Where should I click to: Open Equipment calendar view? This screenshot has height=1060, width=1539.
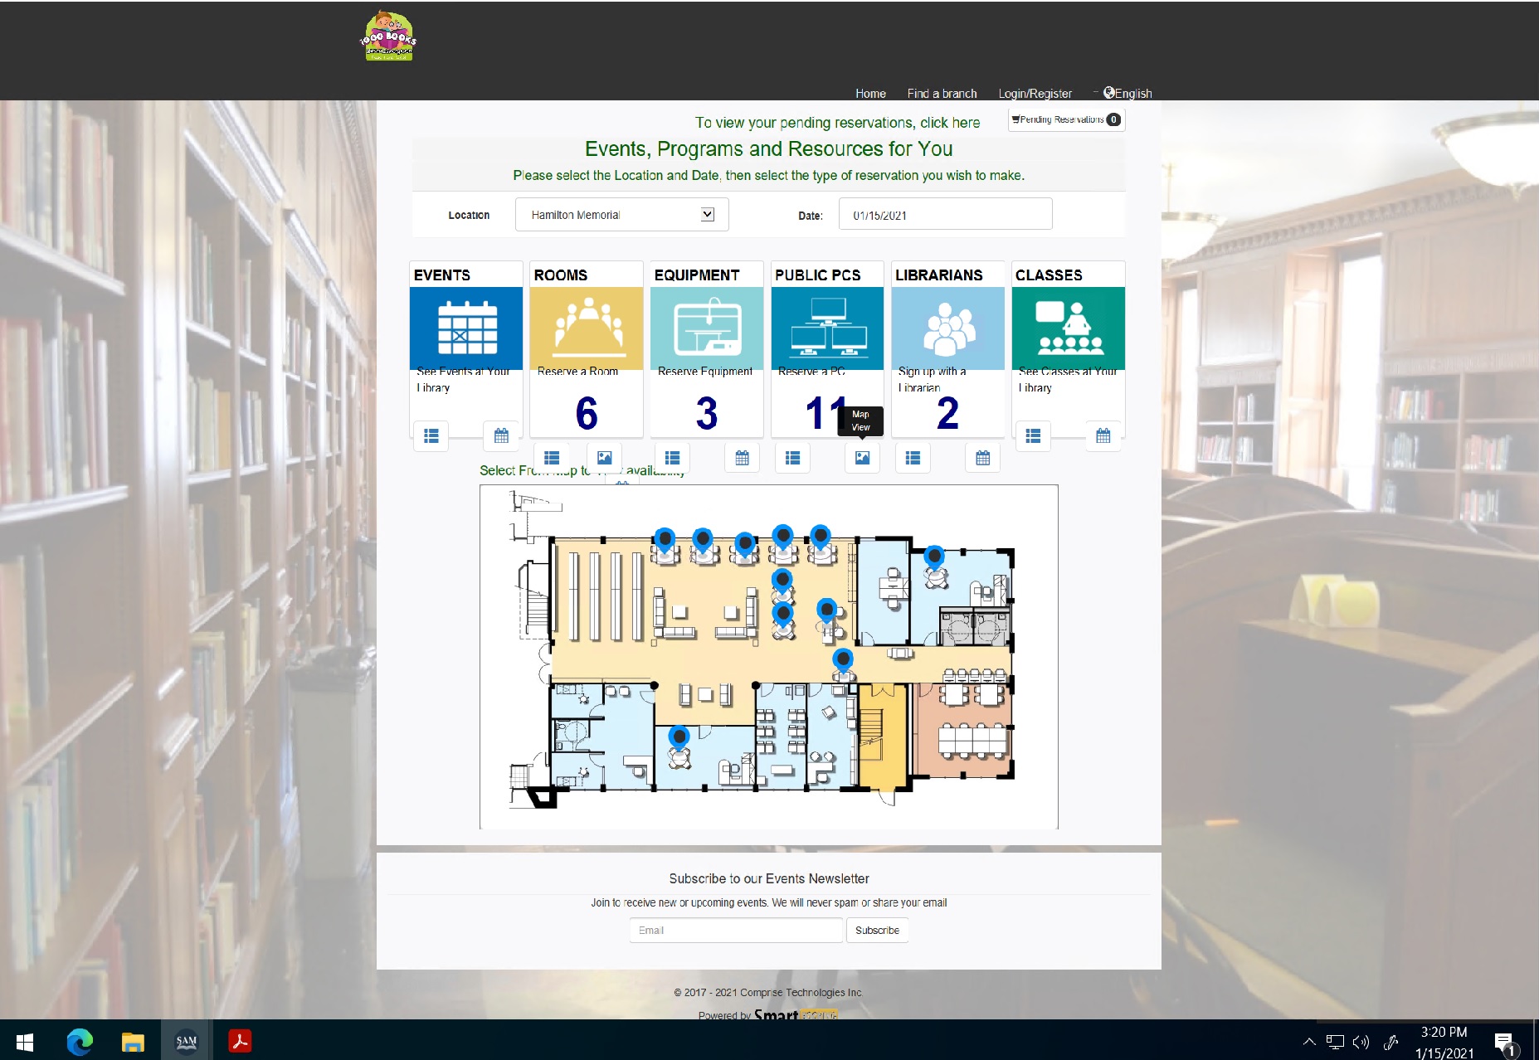pyautogui.click(x=742, y=458)
